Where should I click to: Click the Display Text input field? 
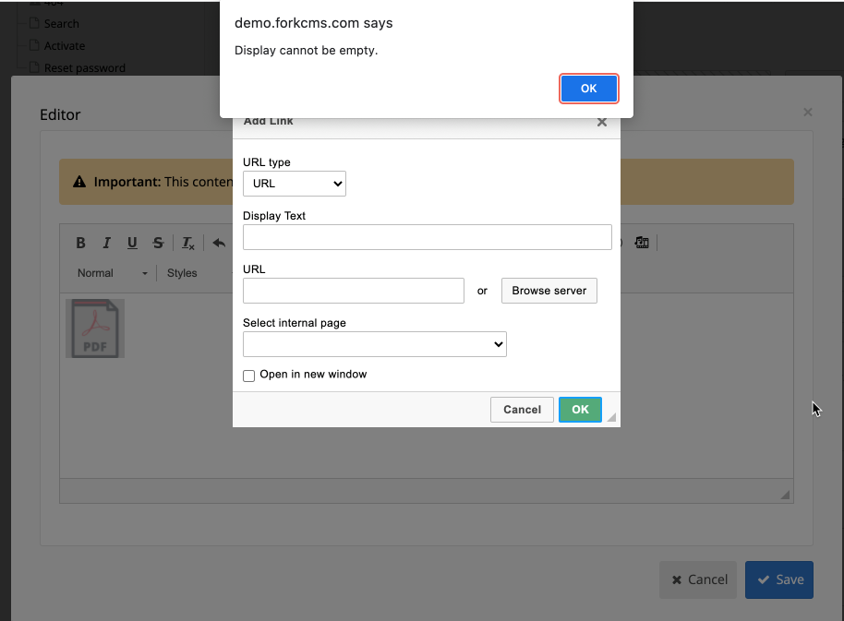(x=427, y=237)
